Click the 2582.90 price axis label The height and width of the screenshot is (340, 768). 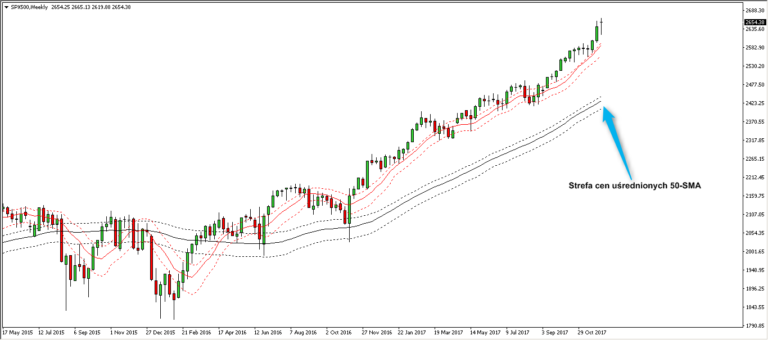[754, 48]
